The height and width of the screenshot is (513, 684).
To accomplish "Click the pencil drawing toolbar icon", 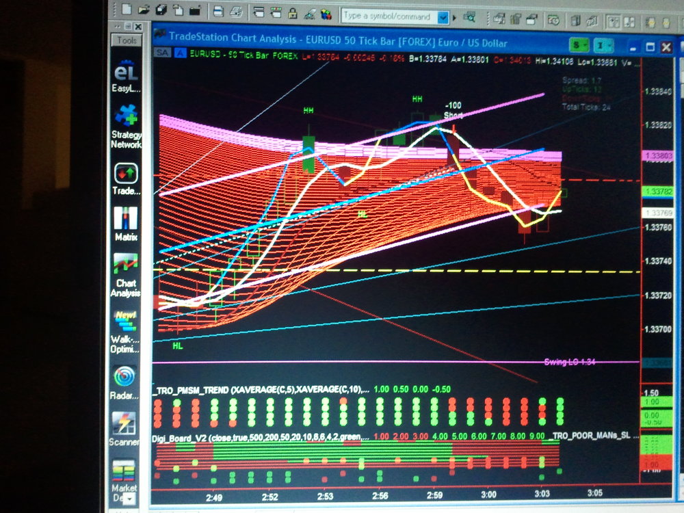I will (309, 14).
